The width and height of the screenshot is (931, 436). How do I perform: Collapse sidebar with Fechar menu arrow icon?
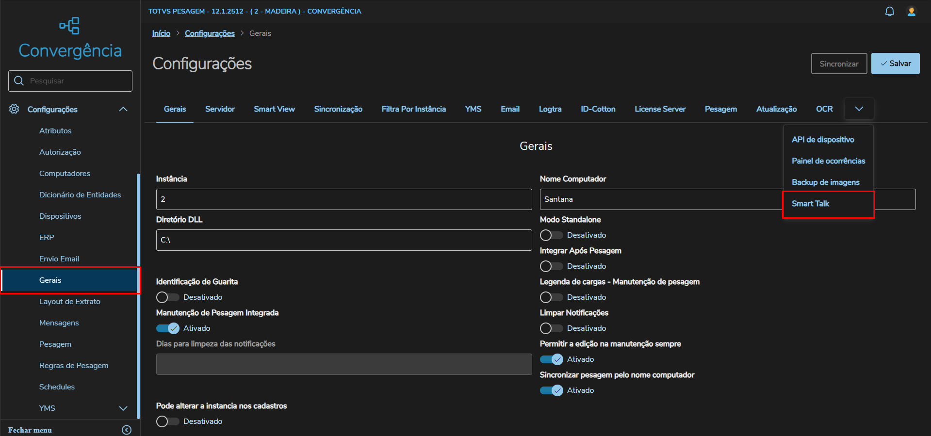[x=127, y=430]
